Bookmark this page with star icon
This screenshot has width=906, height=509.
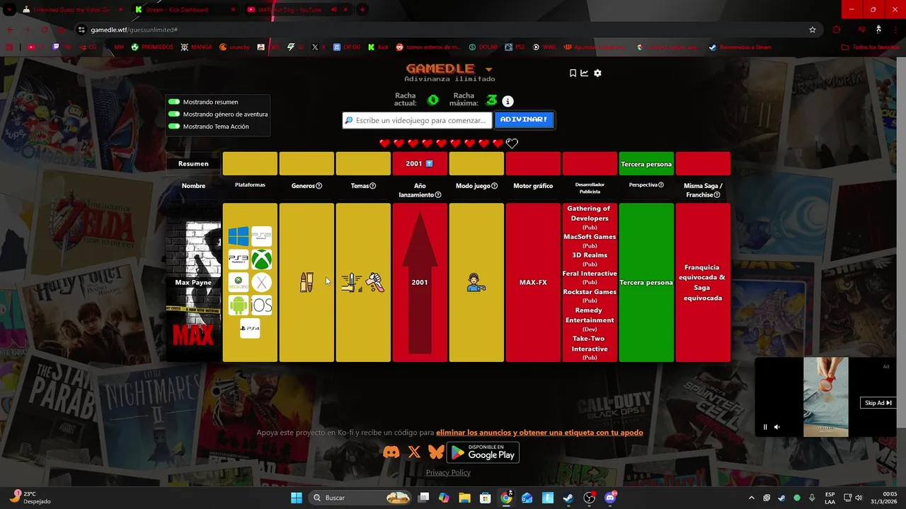(813, 30)
